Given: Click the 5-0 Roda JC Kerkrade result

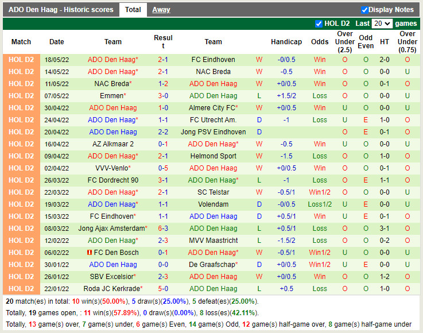Looking at the screenshot, I should 163,289.
